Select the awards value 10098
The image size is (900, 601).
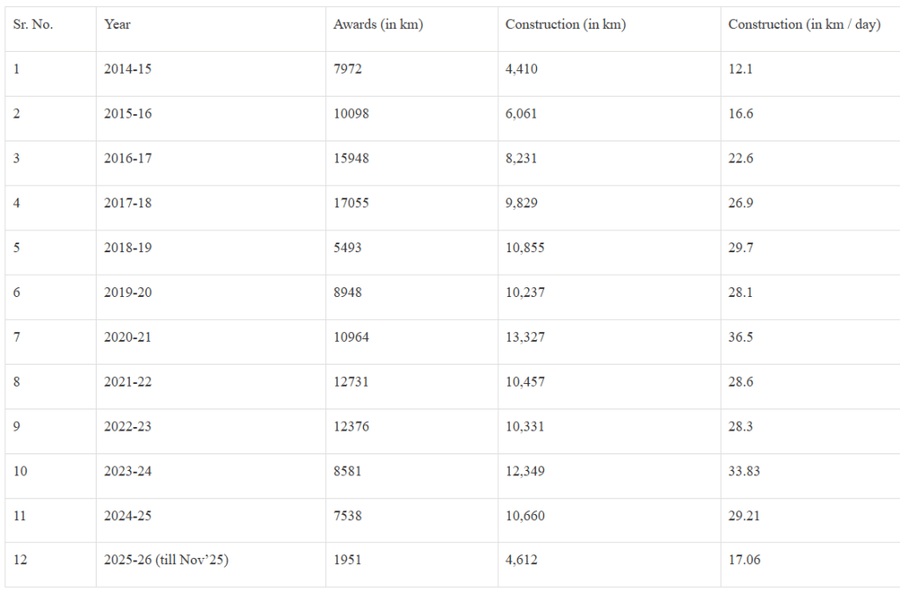tap(352, 113)
